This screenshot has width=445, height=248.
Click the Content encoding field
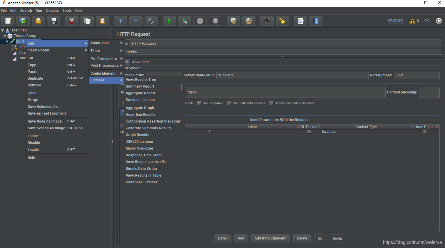429,92
